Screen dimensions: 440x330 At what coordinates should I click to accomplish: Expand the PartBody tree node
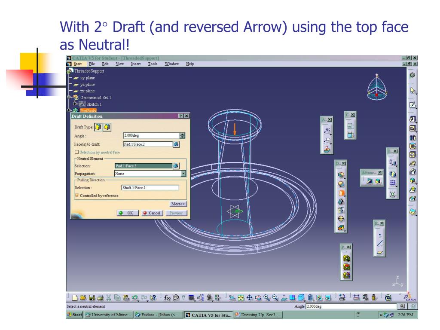coord(69,110)
